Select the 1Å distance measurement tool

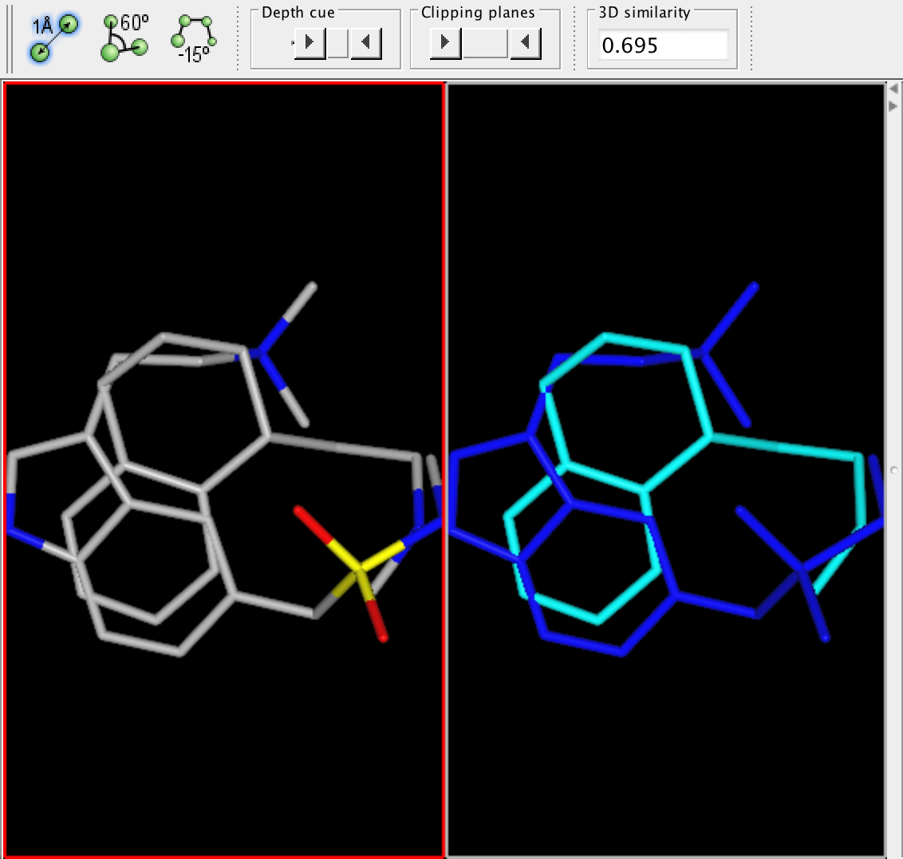(x=53, y=38)
